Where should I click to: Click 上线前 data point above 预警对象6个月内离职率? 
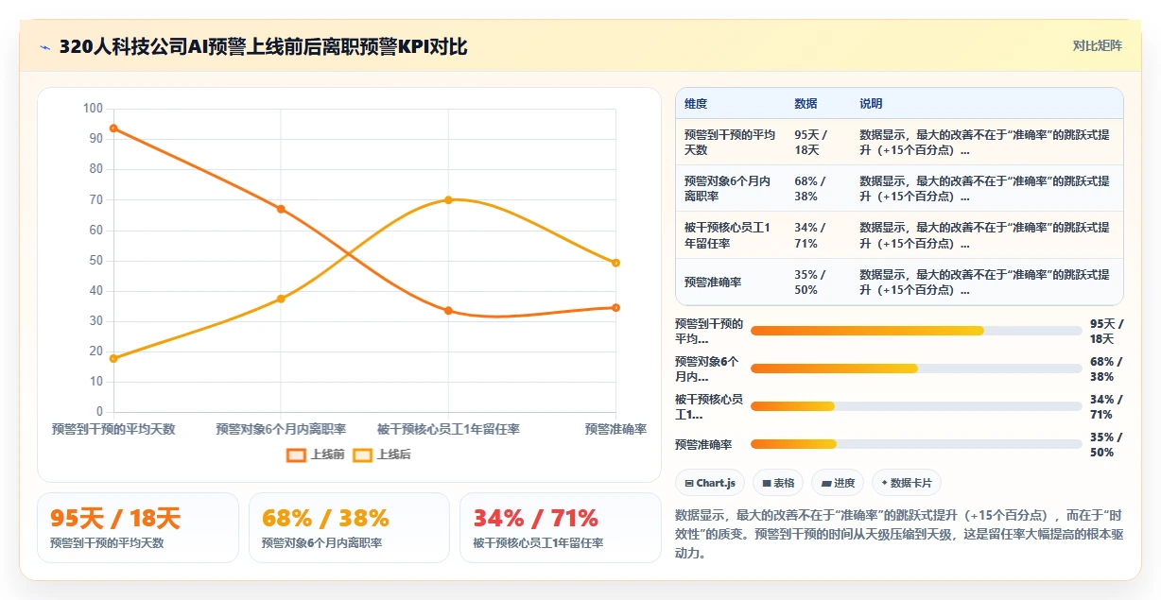click(281, 209)
